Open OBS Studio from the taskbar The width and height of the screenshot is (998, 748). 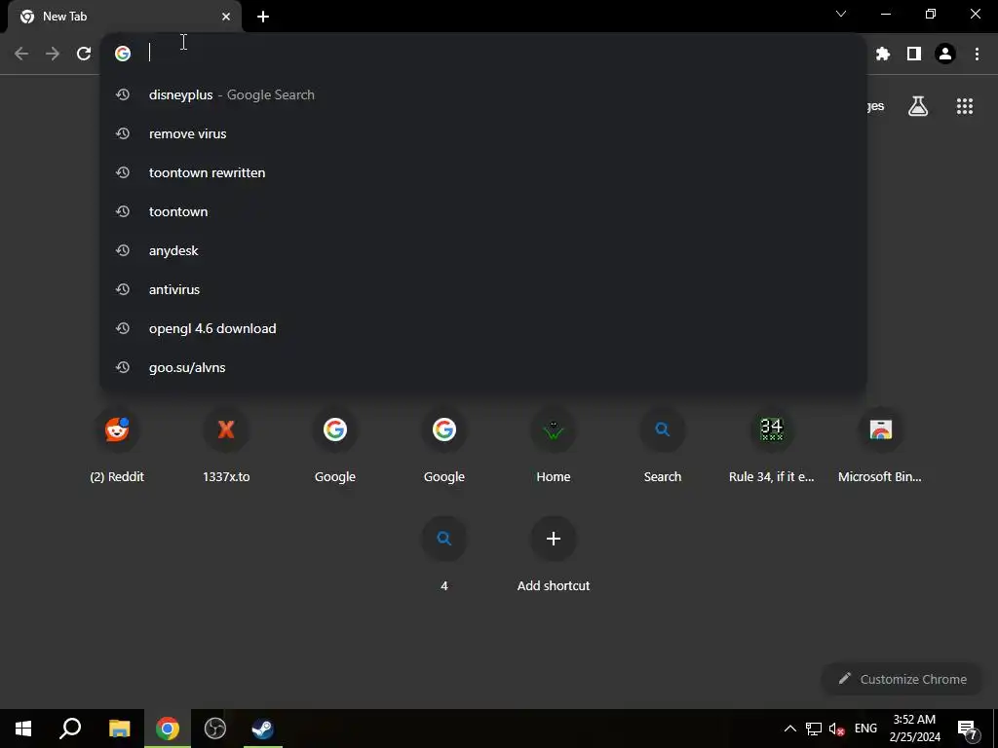pos(215,729)
